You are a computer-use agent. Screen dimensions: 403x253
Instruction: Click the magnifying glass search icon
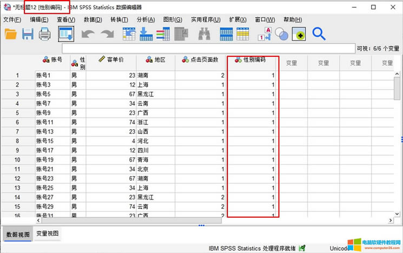click(319, 34)
